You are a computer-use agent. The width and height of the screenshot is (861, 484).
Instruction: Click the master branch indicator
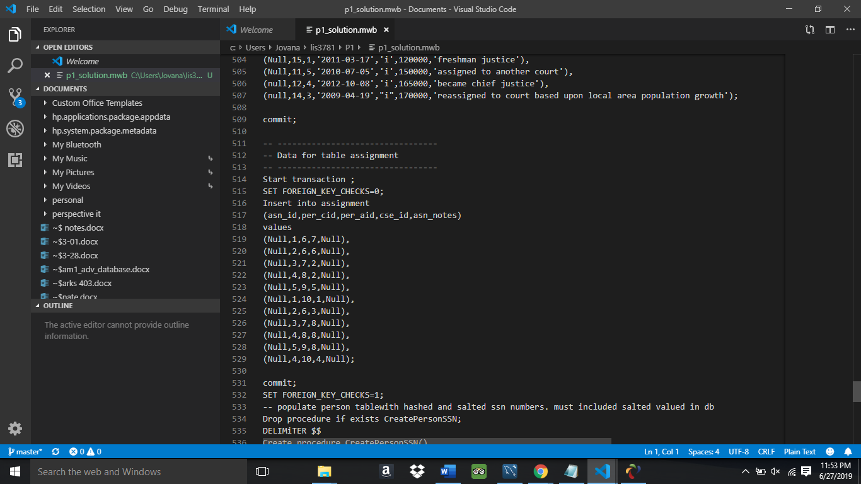coord(25,452)
